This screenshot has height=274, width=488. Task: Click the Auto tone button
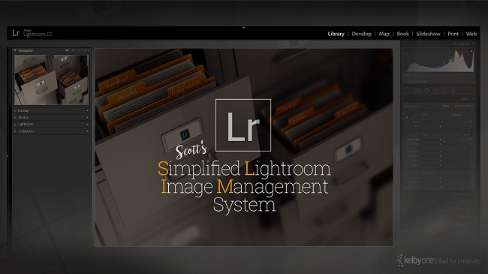point(467,134)
